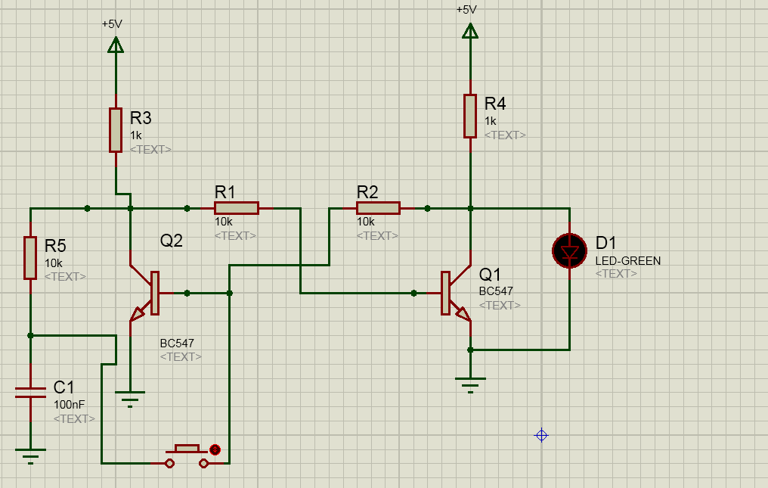Click the 1k value beside R3
Viewport: 768px width, 488px height.
[135, 135]
